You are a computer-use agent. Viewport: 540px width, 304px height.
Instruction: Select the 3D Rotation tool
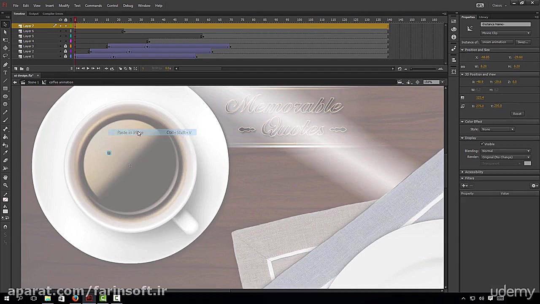click(5, 48)
